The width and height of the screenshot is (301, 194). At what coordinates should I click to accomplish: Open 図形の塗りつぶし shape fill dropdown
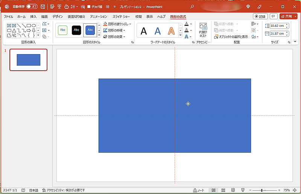click(117, 24)
